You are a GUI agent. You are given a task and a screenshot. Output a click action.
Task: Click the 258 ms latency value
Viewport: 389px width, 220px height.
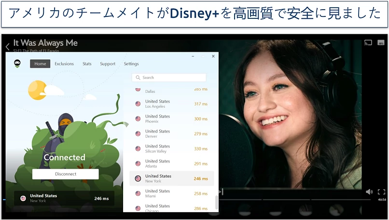pyautogui.click(x=201, y=193)
